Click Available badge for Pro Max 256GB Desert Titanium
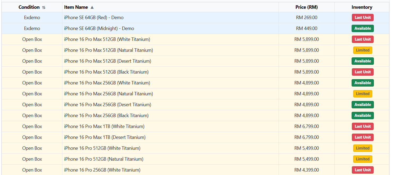Image resolution: width=393 pixels, height=175 pixels. click(363, 105)
